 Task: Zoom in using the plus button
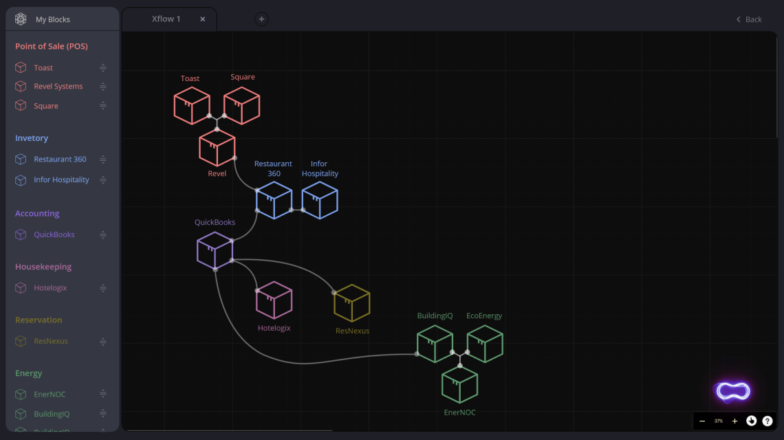pyautogui.click(x=734, y=421)
